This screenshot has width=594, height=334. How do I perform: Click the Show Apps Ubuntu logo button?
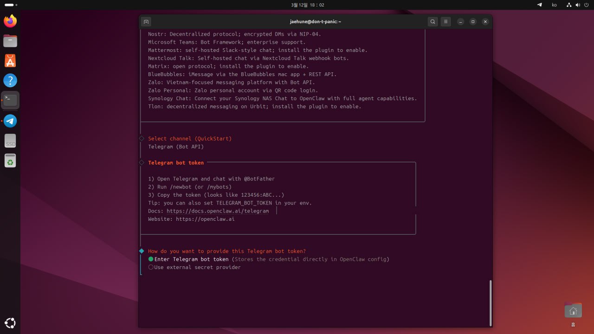(x=10, y=323)
